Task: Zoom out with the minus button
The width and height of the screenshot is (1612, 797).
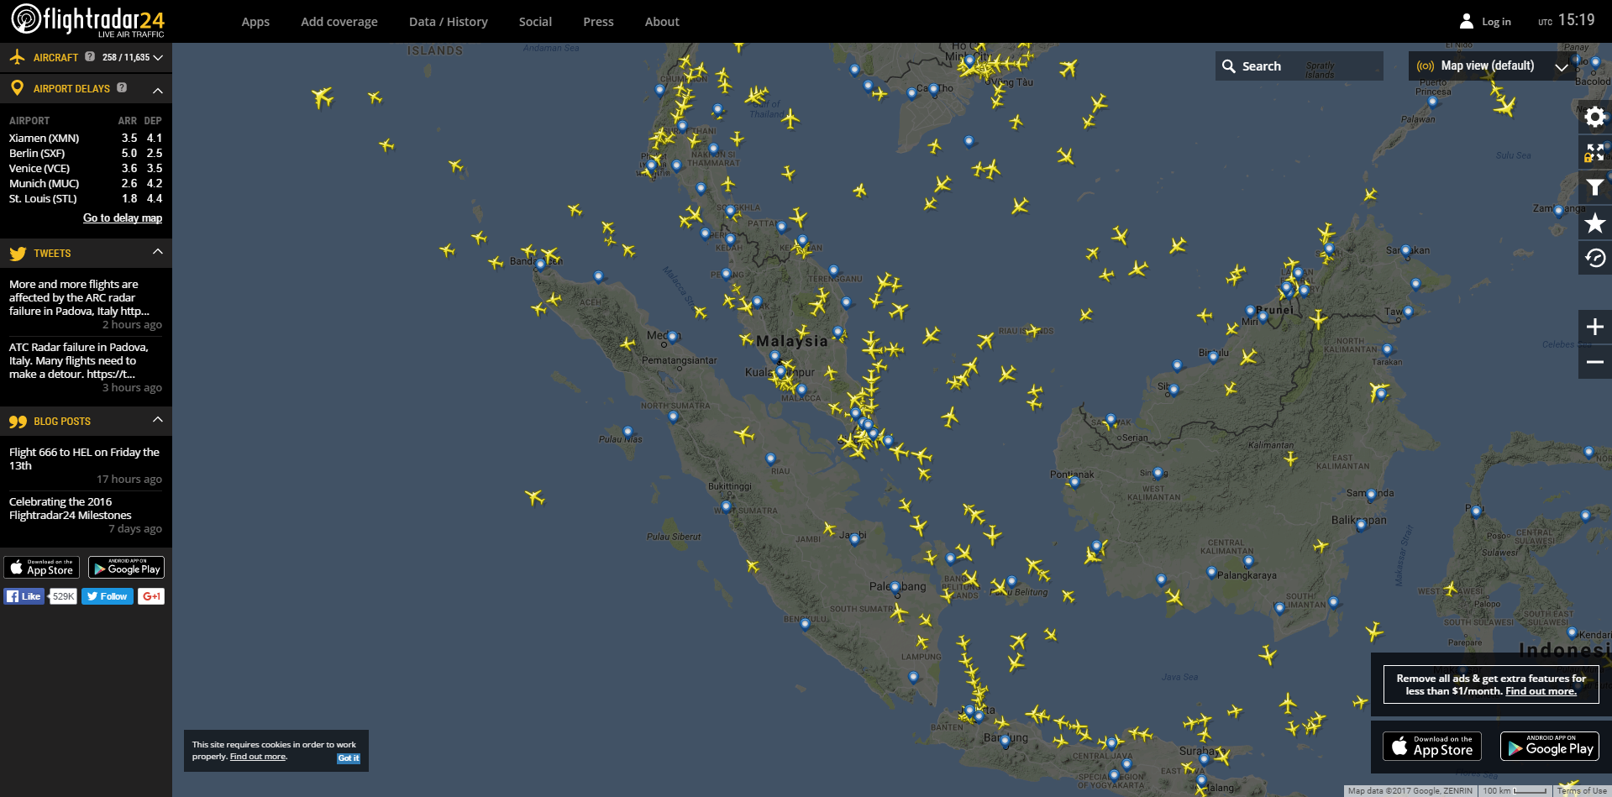Action: (1594, 362)
